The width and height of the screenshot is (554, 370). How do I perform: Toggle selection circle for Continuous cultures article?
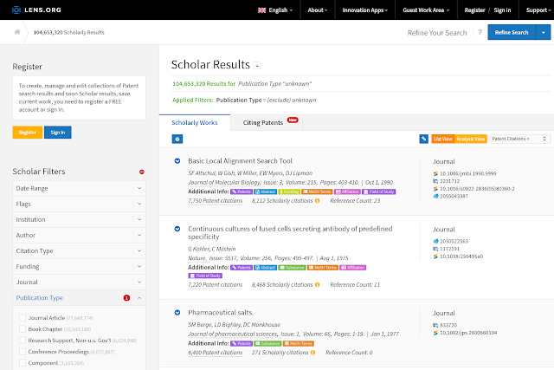177,229
